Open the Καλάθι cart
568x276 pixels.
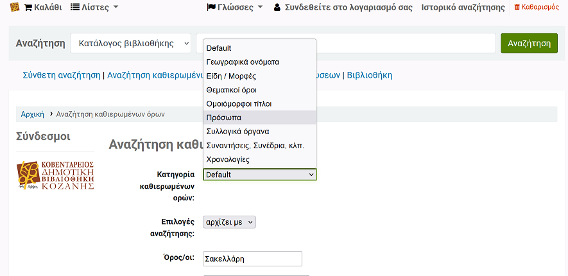43,7
